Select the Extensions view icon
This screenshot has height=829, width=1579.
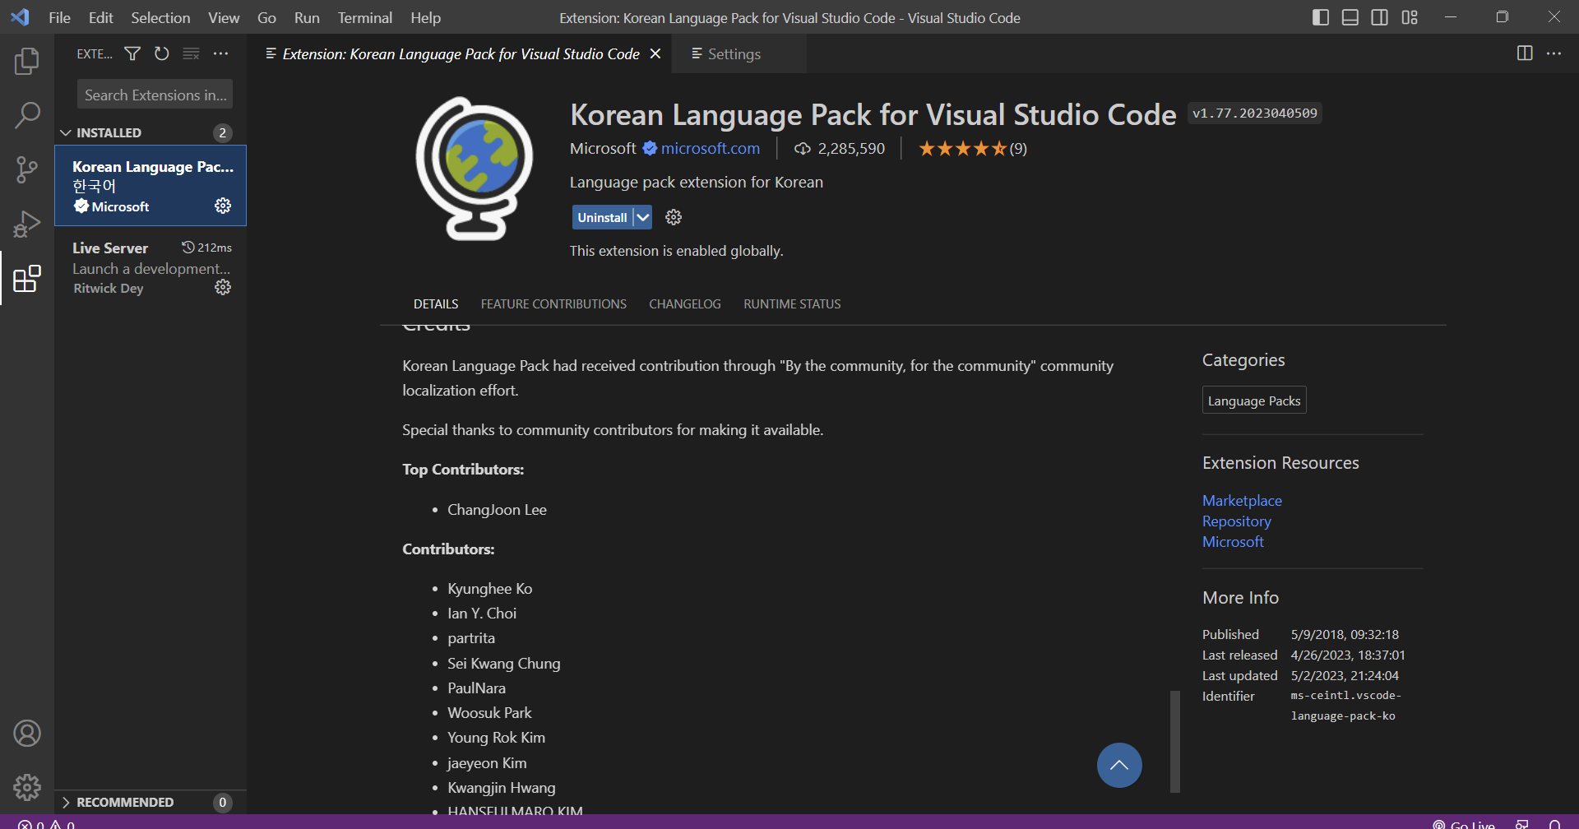click(27, 278)
